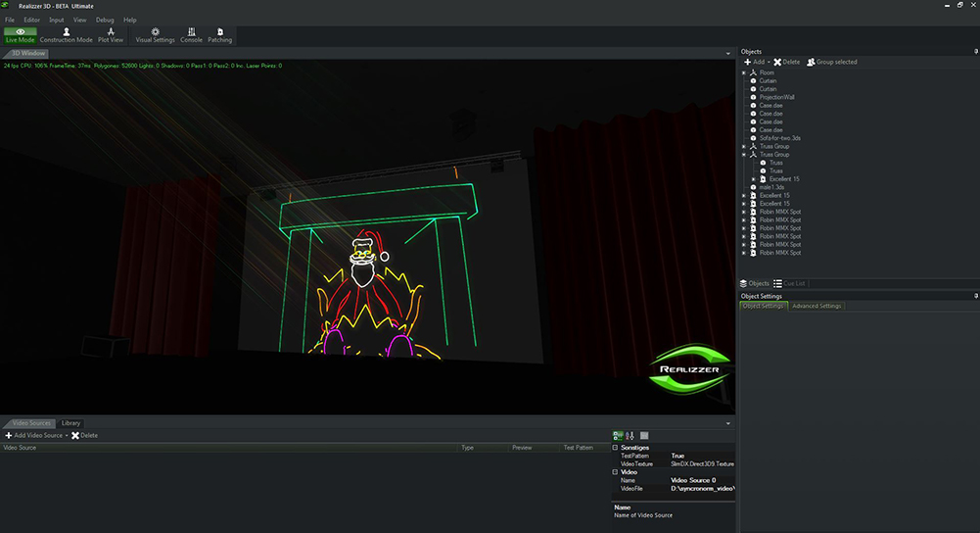Collapse the second Truss Group node
Viewport: 980px width, 533px height.
point(744,155)
